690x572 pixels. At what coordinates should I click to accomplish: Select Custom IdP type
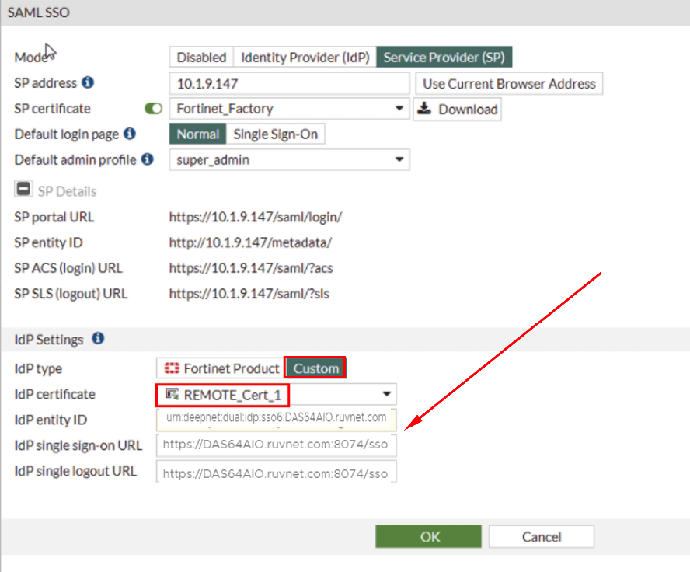(x=315, y=368)
